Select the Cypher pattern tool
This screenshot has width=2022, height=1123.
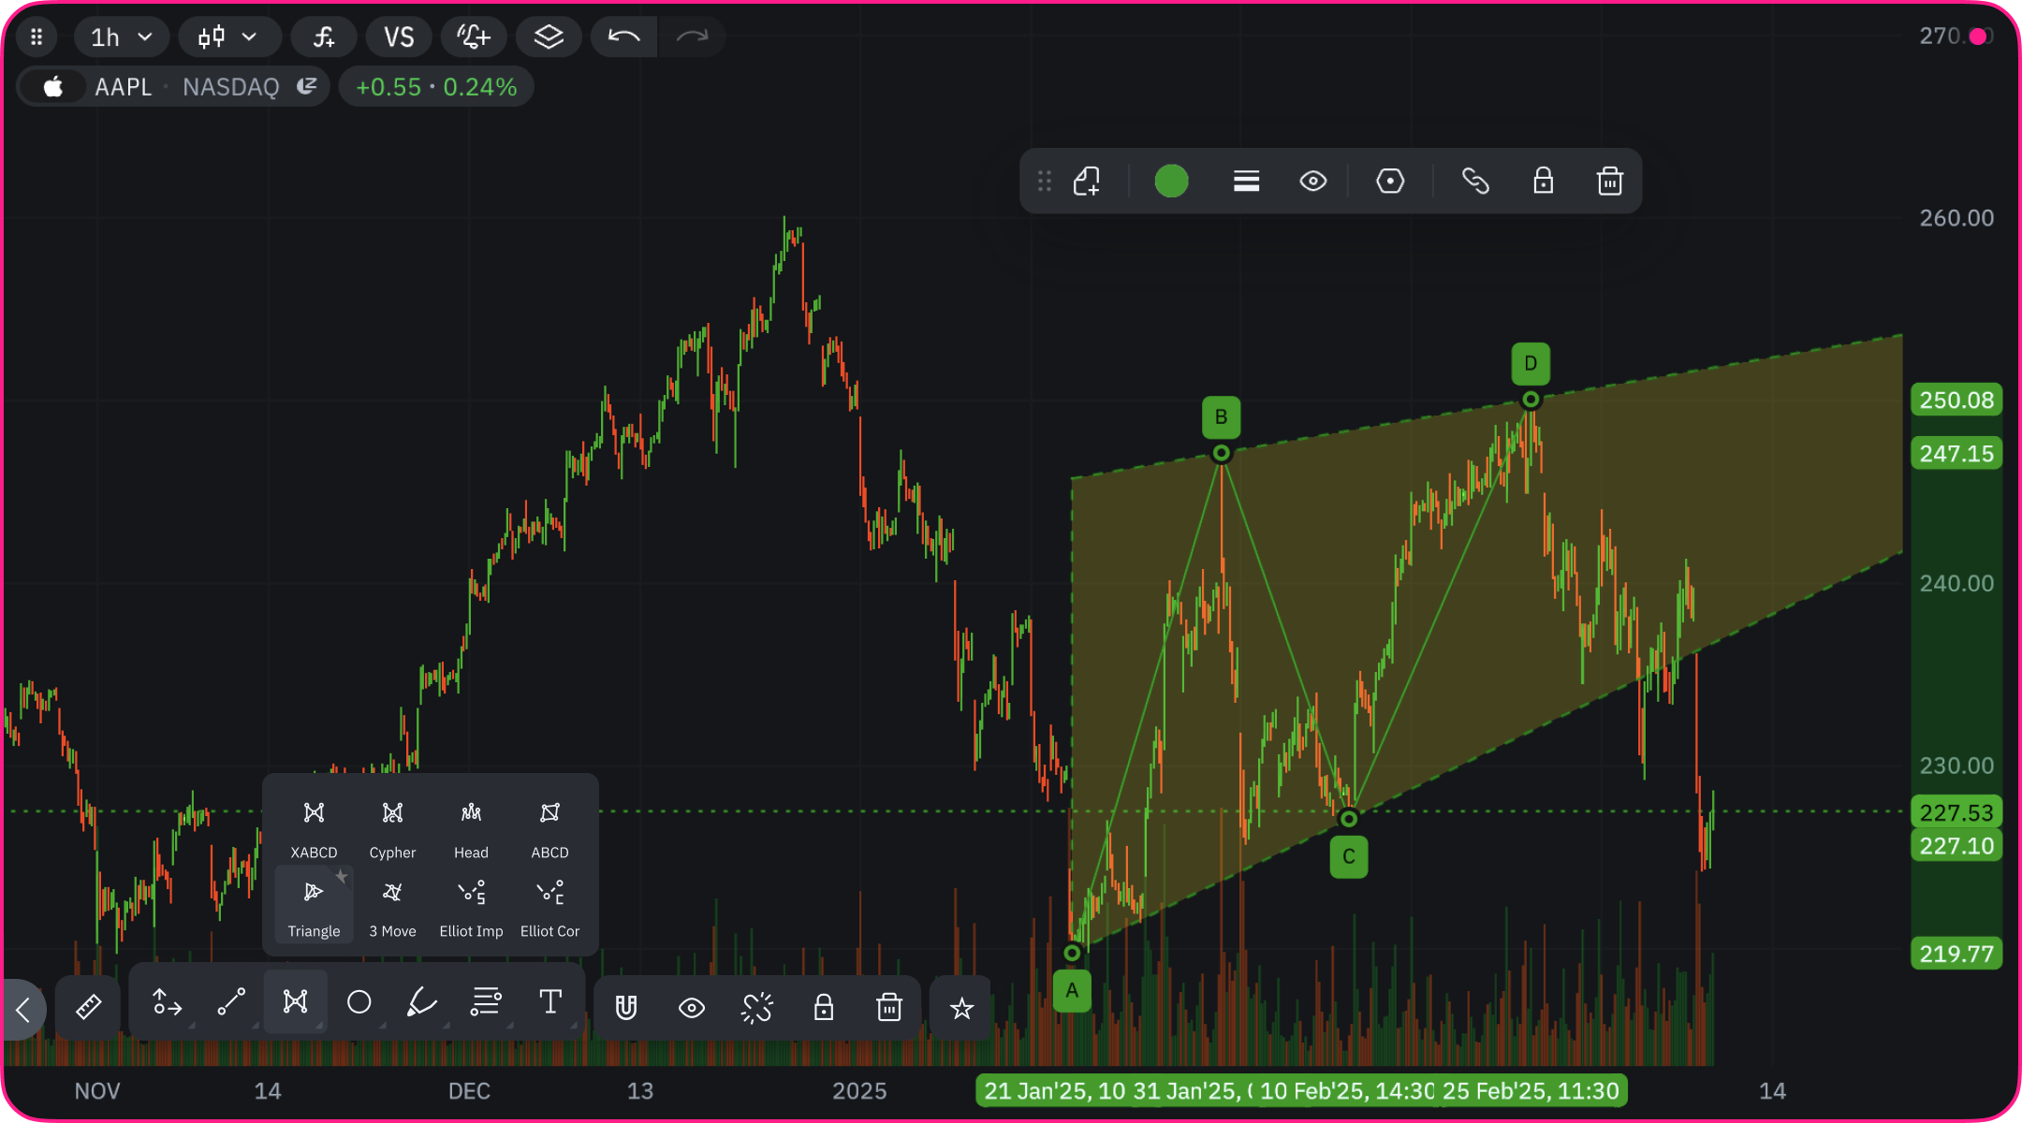[x=392, y=825]
